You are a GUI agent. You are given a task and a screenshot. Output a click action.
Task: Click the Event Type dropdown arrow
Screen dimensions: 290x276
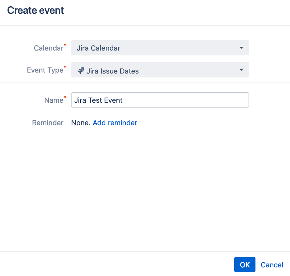(x=241, y=70)
